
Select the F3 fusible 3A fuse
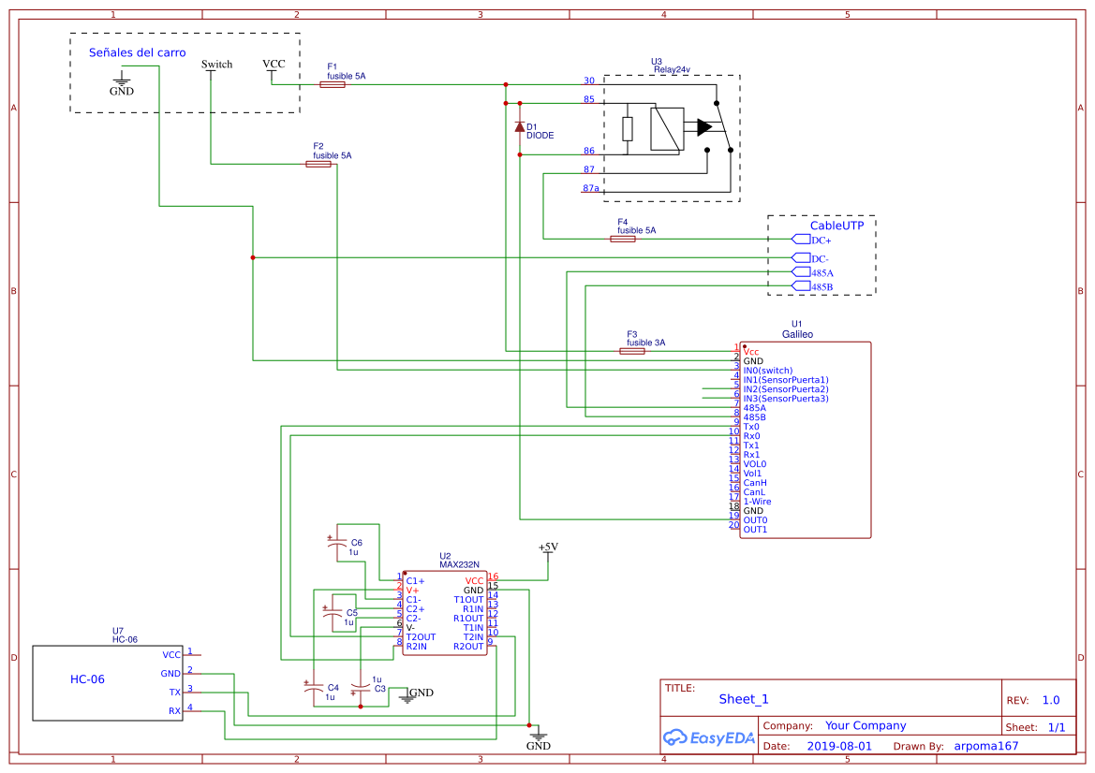[x=632, y=351]
